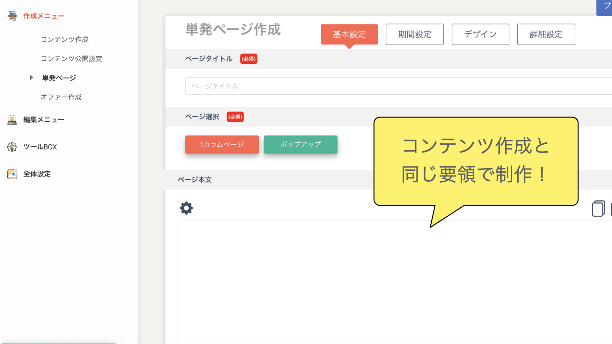The height and width of the screenshot is (344, 612).
Task: Select the 1カラムページ option
Action: coord(222,144)
